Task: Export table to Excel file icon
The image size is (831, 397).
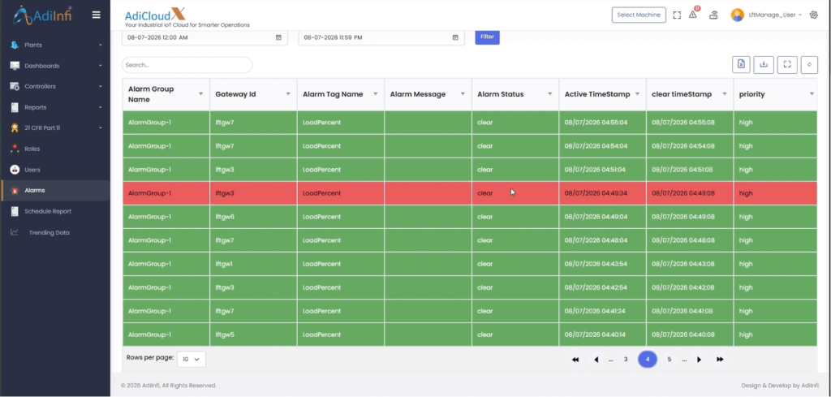Action: pyautogui.click(x=741, y=65)
